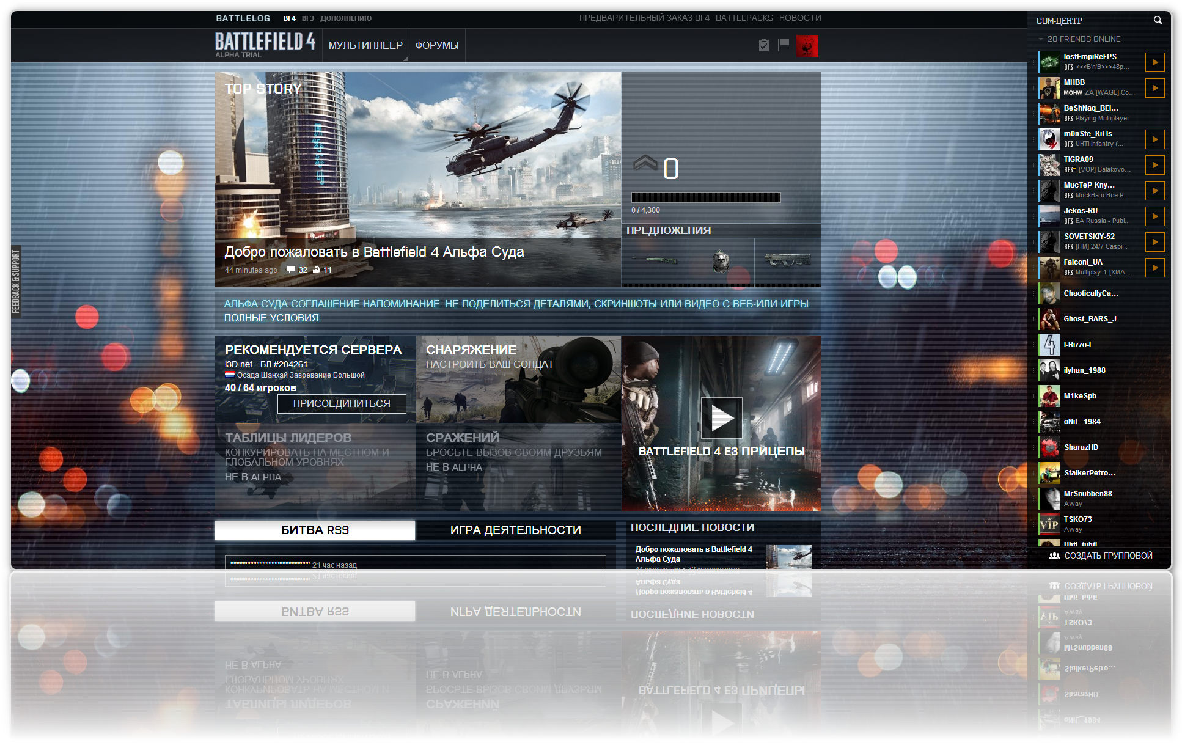Open the ТАБЛИЦЫ ЛИДЕРОВ leaderboards tile
Viewport: 1182px width, 748px height.
(x=315, y=467)
